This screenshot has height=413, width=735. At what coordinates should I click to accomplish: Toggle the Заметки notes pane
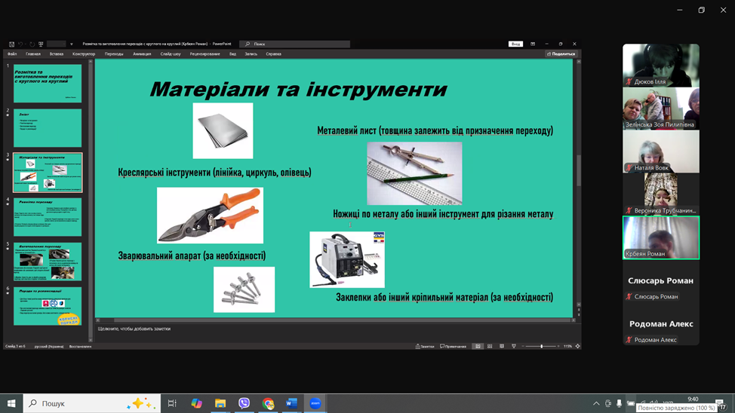click(x=425, y=346)
